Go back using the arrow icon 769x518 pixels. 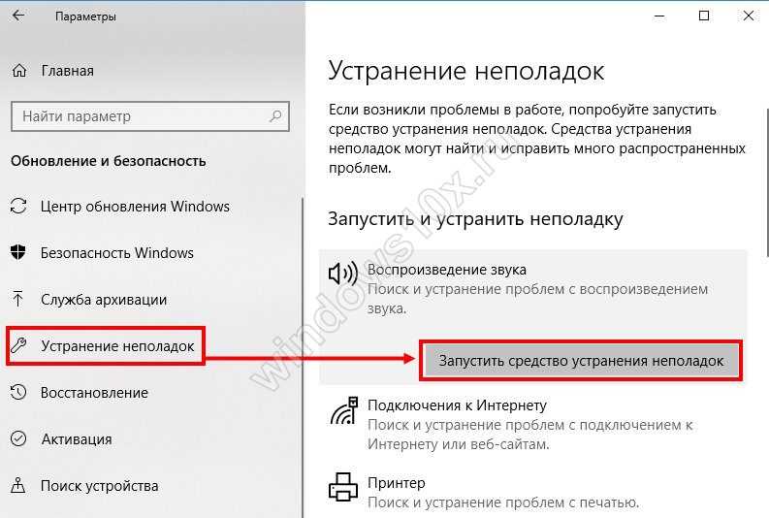(18, 16)
